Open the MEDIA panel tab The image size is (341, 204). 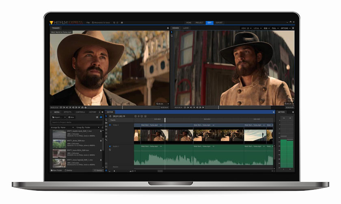click(57, 112)
